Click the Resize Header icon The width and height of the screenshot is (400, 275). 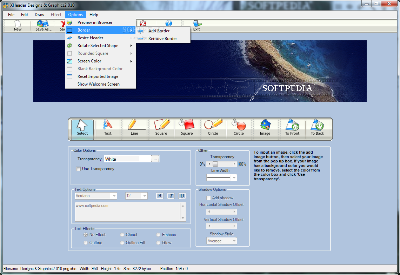point(69,38)
